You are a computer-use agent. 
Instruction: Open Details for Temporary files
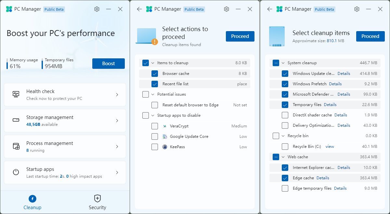[330, 104]
